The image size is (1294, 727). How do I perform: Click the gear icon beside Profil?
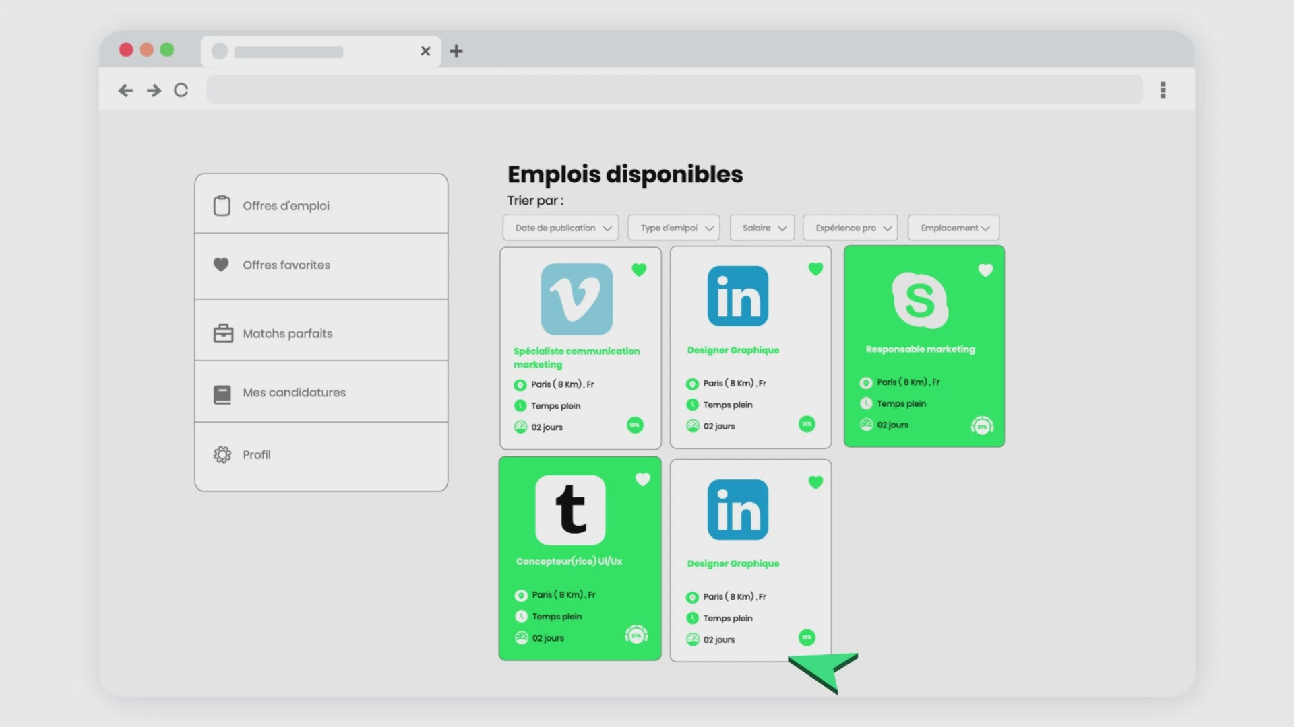(x=222, y=455)
